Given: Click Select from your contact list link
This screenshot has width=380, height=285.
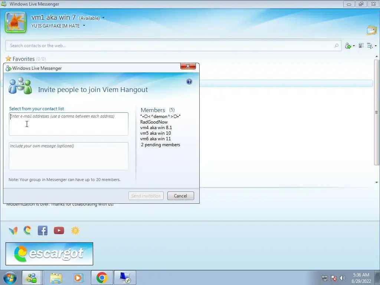Looking at the screenshot, I should pos(37,109).
